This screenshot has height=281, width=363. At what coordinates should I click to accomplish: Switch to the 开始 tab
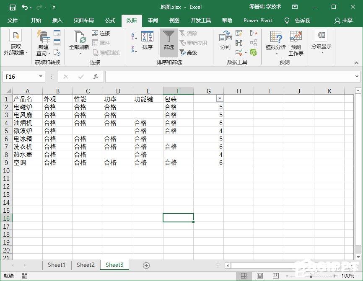point(36,21)
